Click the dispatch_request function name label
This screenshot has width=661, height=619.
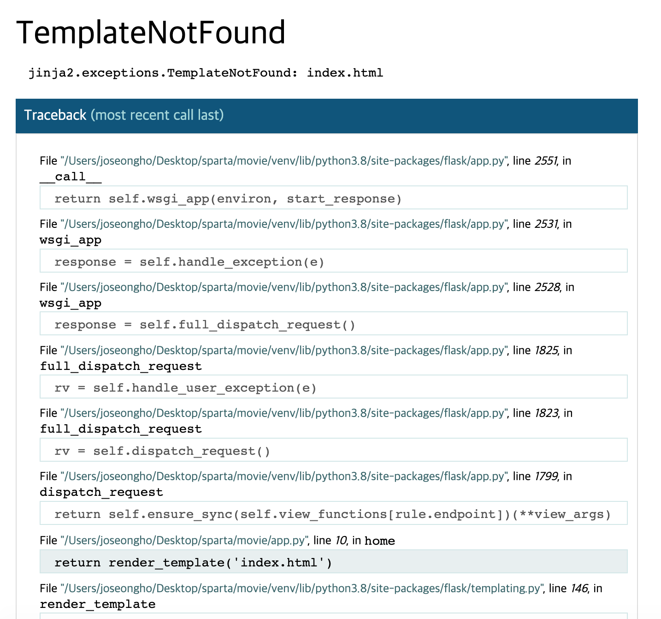tap(101, 492)
